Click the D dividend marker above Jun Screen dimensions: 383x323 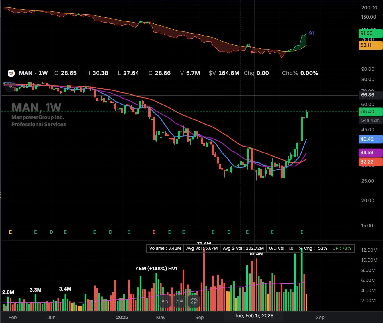pos(52,232)
